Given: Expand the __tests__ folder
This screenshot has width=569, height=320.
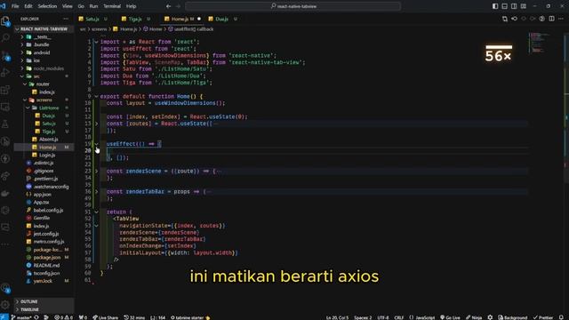Looking at the screenshot, I should (x=43, y=37).
